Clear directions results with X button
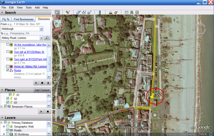 (x=48, y=83)
